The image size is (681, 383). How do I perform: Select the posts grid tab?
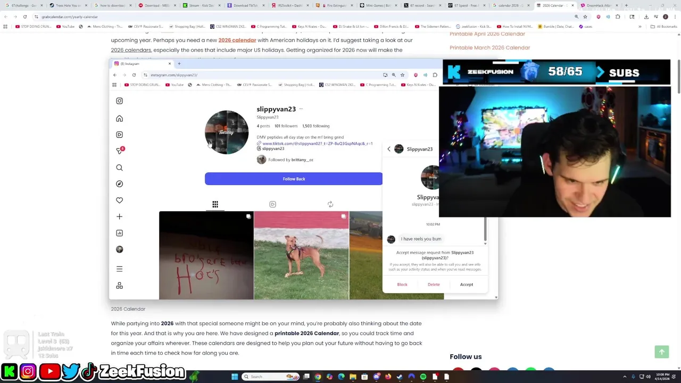(215, 204)
